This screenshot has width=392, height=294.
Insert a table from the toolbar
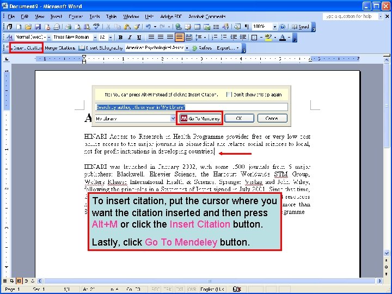click(x=197, y=27)
